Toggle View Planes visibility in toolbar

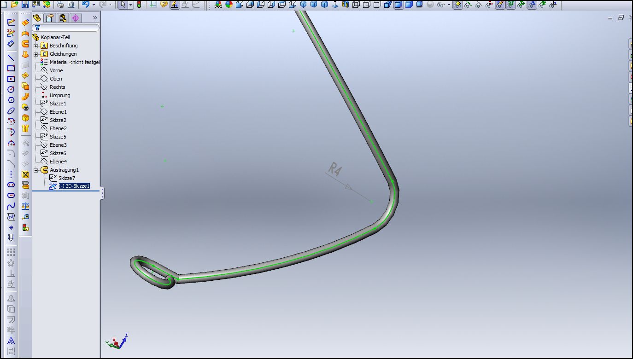click(457, 5)
